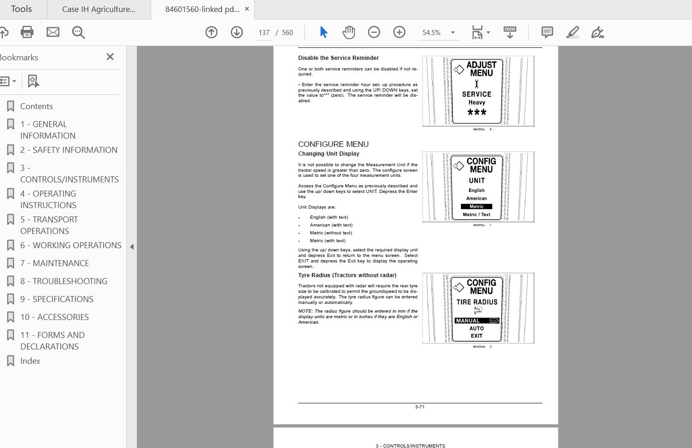Click the Bookmarks panel title
This screenshot has height=448, width=692.
(x=19, y=58)
